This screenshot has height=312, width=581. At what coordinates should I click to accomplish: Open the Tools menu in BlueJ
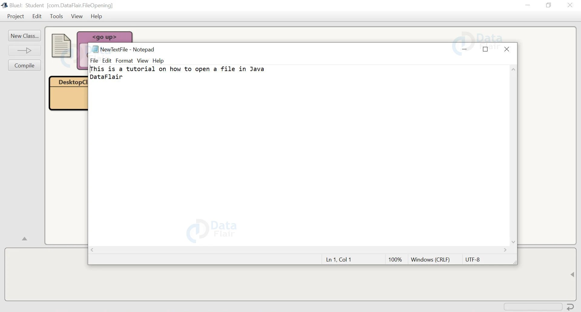point(56,16)
